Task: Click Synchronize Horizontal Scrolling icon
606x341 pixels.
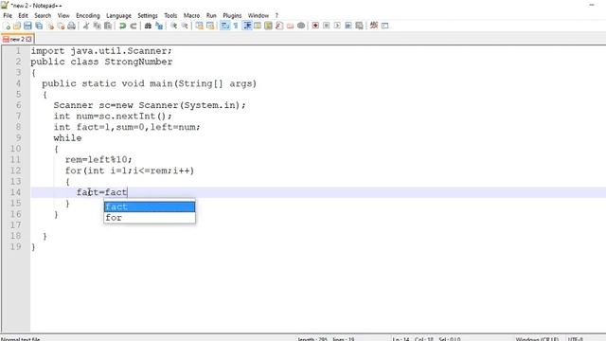Action: point(210,26)
